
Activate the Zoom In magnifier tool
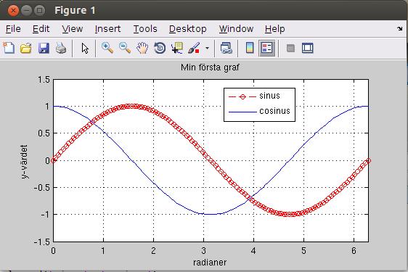point(107,48)
